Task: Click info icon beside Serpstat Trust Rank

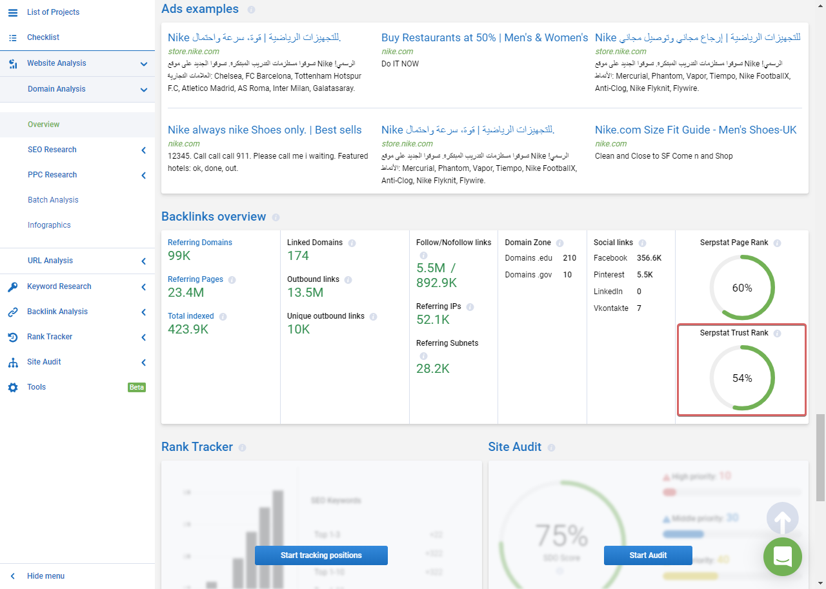Action: pos(777,334)
